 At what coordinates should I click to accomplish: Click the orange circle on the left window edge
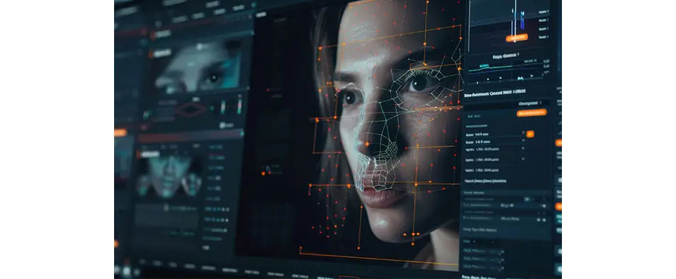(116, 244)
